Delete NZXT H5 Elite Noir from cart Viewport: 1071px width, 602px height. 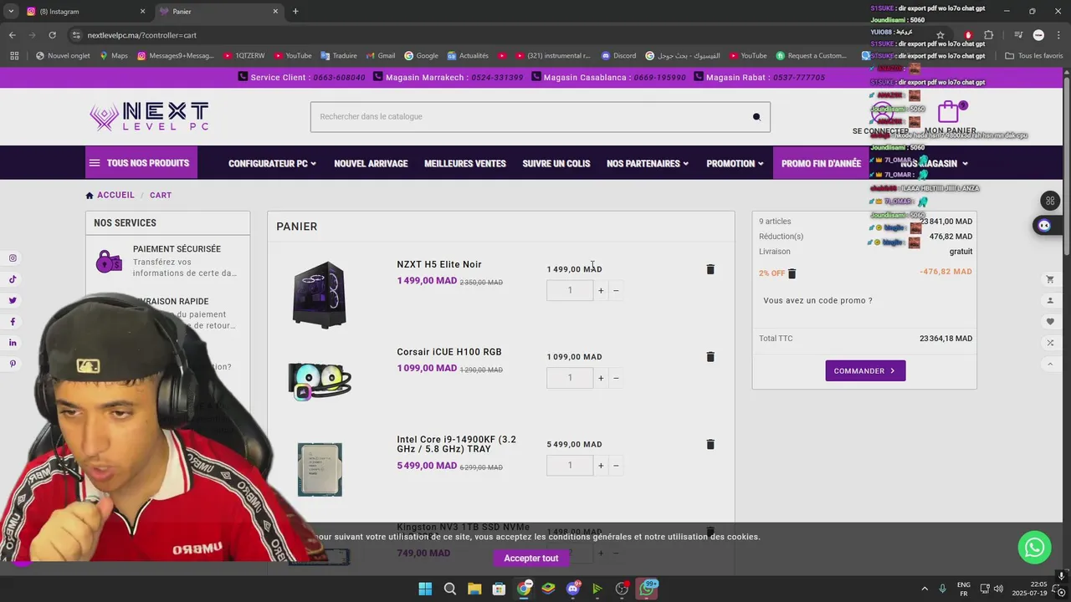(x=710, y=269)
